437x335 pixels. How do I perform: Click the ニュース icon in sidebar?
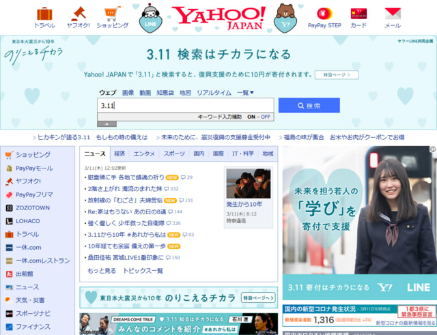(x=9, y=287)
